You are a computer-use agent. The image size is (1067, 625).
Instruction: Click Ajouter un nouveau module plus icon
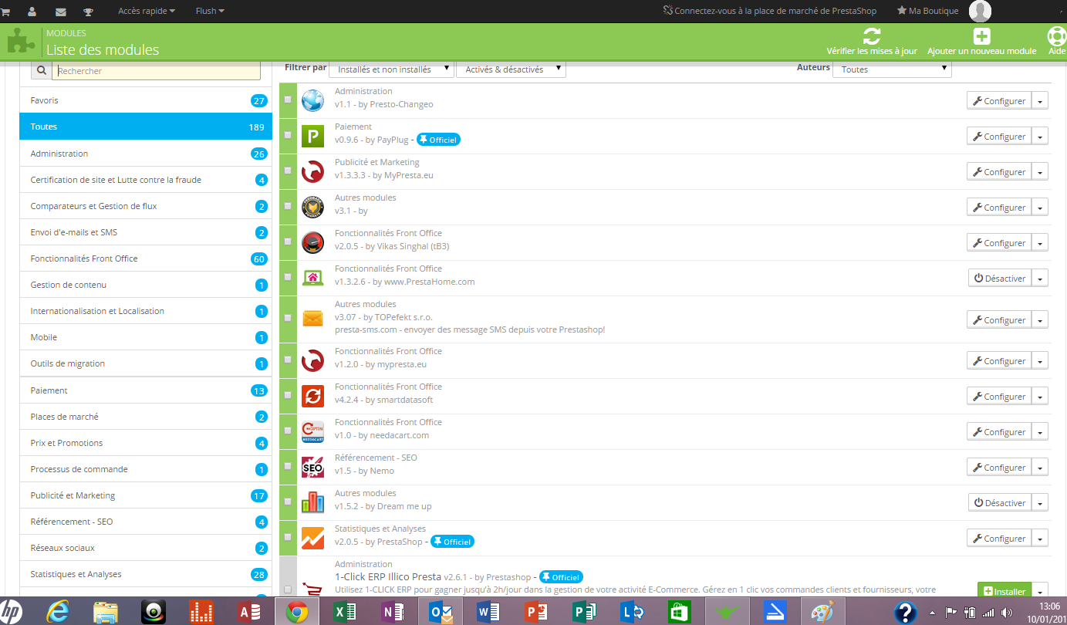981,36
